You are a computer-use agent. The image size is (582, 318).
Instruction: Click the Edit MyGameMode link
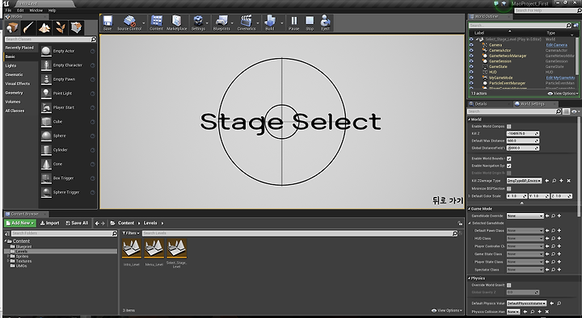560,77
